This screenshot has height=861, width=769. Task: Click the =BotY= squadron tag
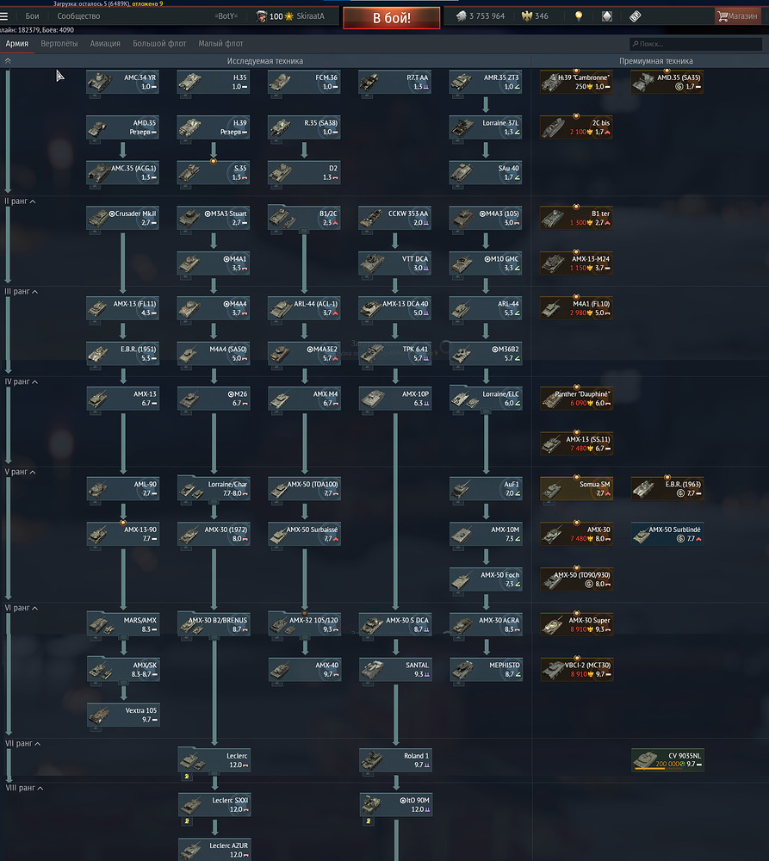point(226,15)
